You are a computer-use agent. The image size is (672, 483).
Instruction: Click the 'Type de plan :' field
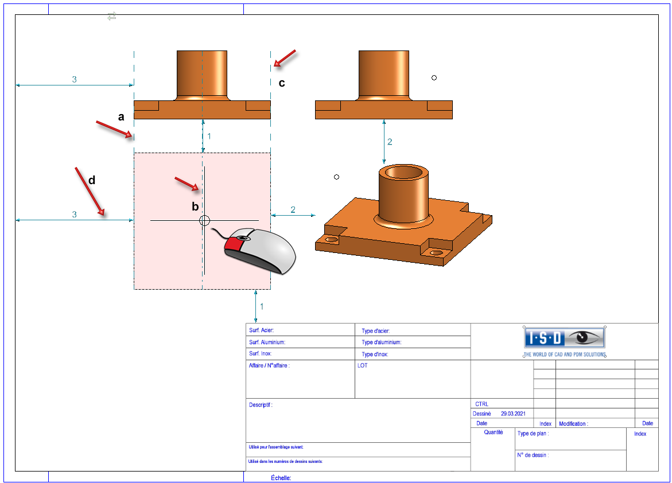570,439
